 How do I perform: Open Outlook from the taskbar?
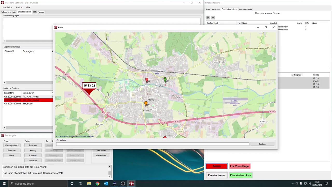tap(106, 184)
